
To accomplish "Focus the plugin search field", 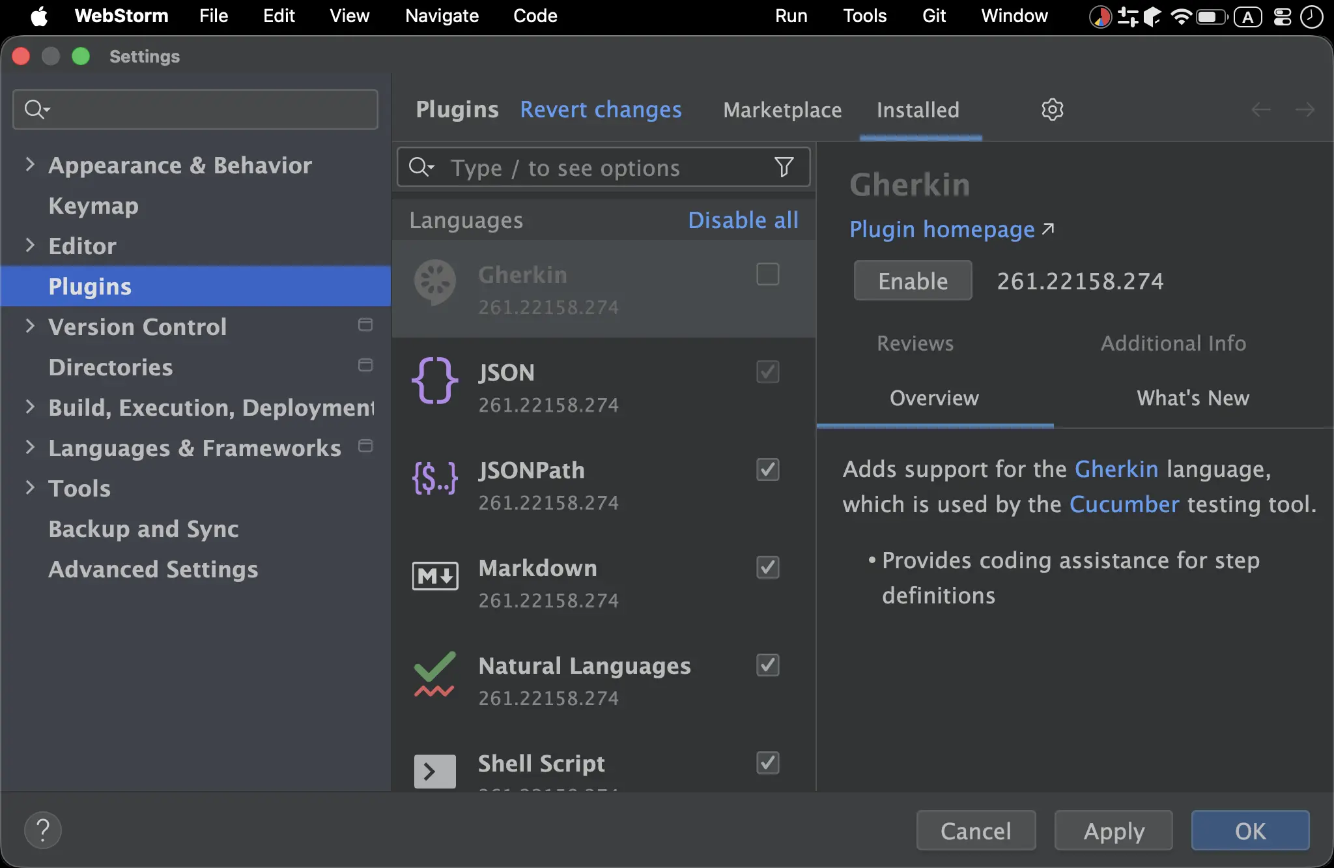I will 604,167.
